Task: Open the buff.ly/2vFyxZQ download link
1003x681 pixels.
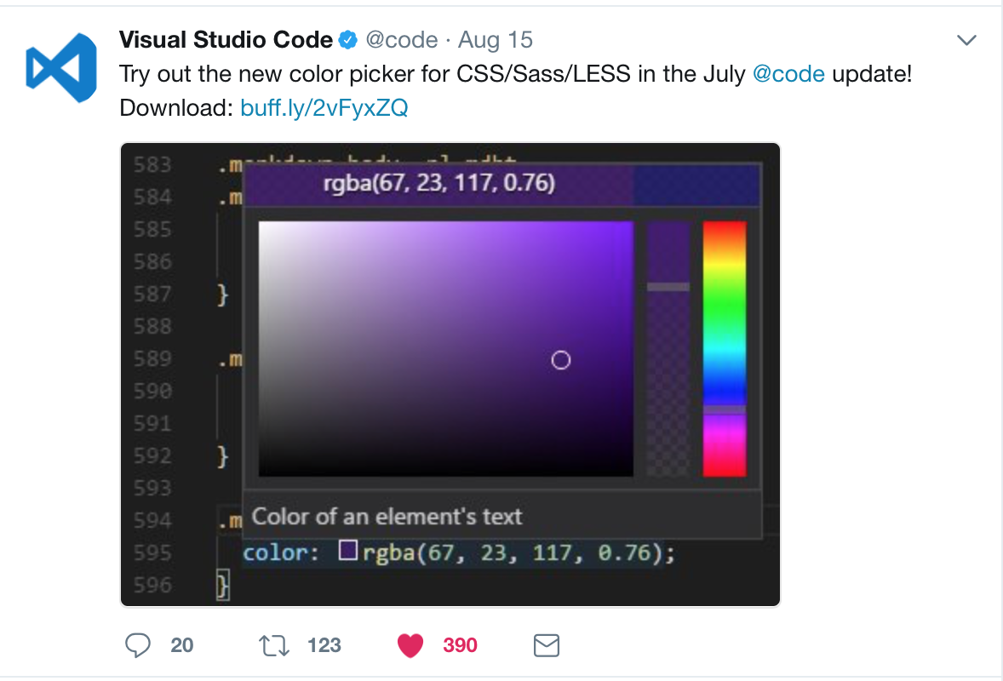Action: tap(324, 107)
